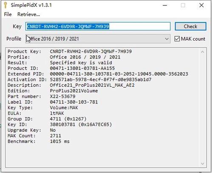212x173 pixels.
Task: Expand the Profile dropdown arrow
Action: [x=167, y=39]
